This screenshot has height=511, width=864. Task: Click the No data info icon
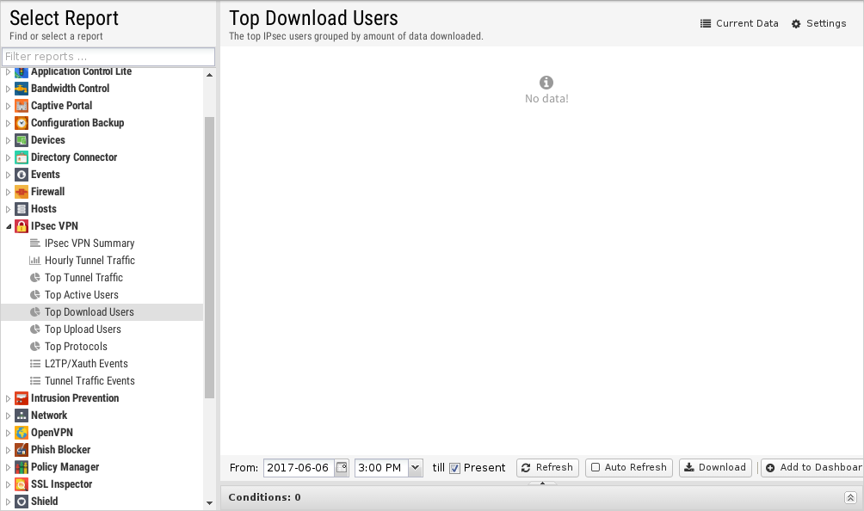pyautogui.click(x=546, y=83)
